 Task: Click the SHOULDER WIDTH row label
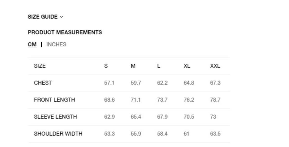tap(58, 134)
